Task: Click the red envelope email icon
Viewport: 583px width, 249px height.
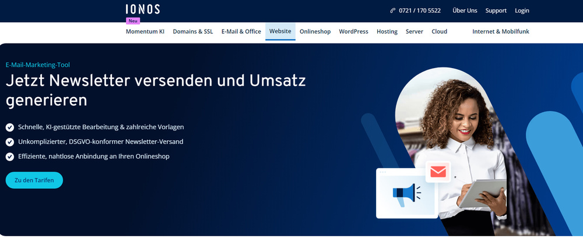Action: pyautogui.click(x=438, y=172)
